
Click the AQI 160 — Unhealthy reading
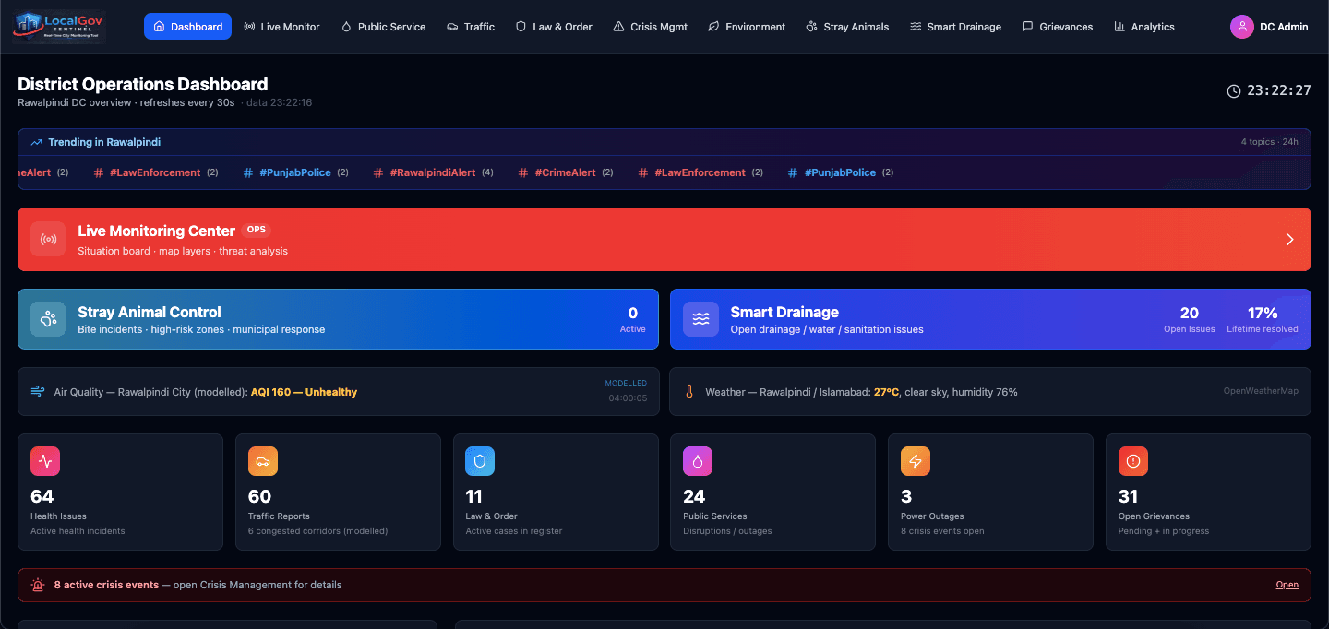(x=304, y=392)
